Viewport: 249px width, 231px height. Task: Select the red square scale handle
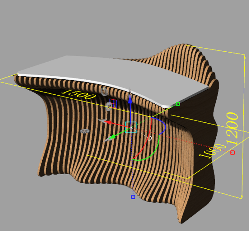(x=233, y=153)
